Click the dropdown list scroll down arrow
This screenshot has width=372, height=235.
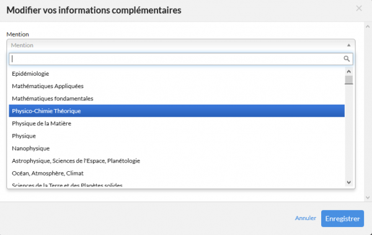pos(348,182)
